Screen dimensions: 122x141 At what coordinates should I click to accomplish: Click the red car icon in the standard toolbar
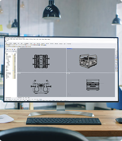click(x=27, y=45)
